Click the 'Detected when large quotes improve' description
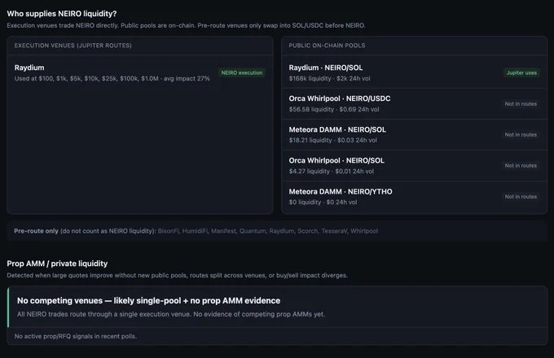Image resolution: width=554 pixels, height=358 pixels. point(178,275)
